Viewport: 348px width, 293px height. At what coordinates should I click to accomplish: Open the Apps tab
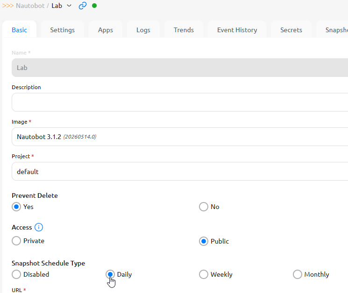click(x=106, y=30)
